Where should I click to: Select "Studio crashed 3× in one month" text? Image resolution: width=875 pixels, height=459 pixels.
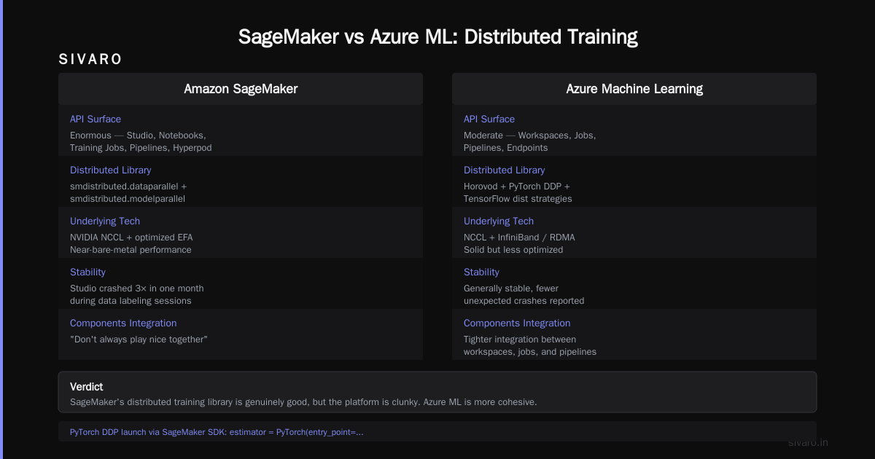(x=137, y=289)
